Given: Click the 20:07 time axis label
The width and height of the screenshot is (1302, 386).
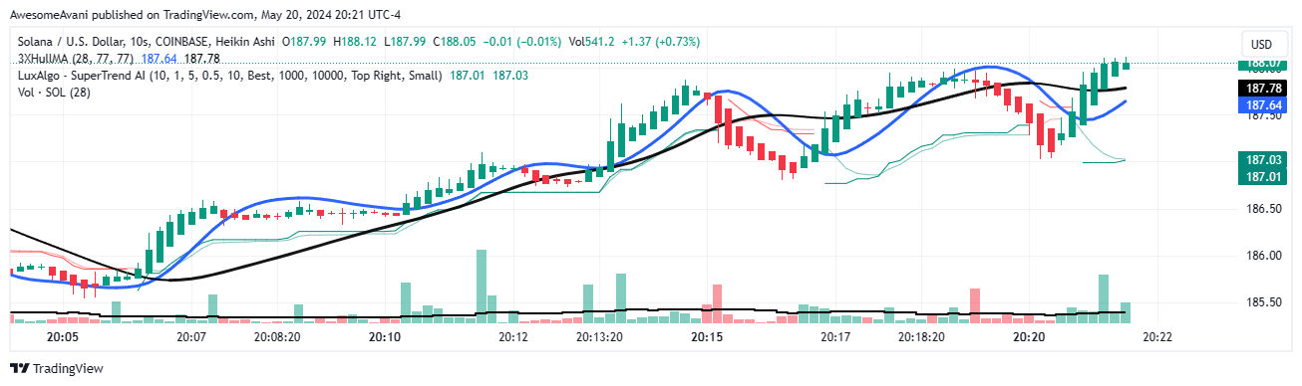Looking at the screenshot, I should (x=190, y=338).
